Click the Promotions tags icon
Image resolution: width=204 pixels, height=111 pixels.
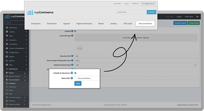pos(7,44)
